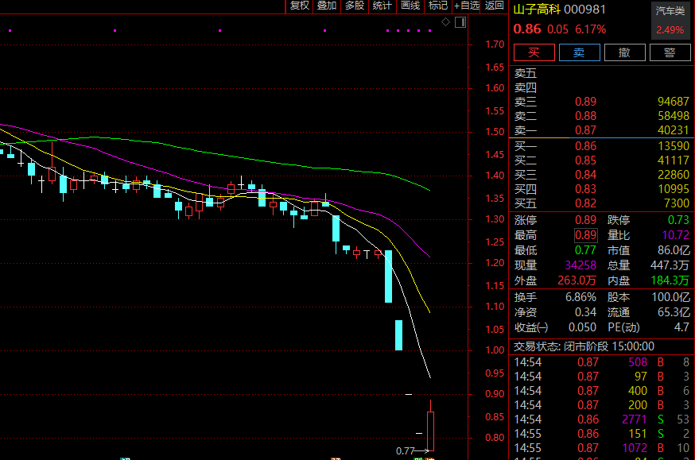This screenshot has height=460, width=695.
Task: Toggle the side panel layout icon
Action: pos(460,22)
